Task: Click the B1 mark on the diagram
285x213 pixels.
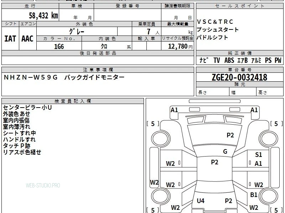Action: pyautogui.click(x=254, y=195)
